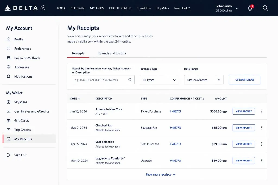Click the DESCRIPTION column header

(104, 98)
